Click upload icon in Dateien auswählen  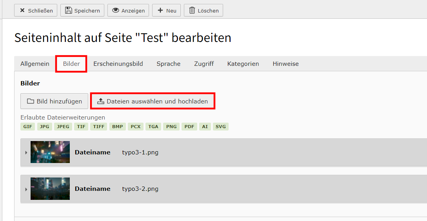101,101
